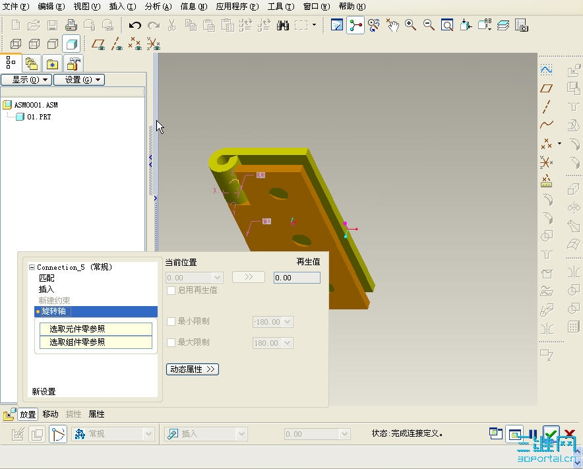Click the Refit view icon
This screenshot has height=469, width=583.
447,25
